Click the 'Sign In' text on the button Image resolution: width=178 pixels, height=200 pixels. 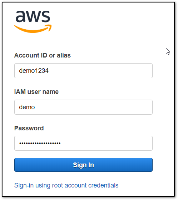point(83,165)
